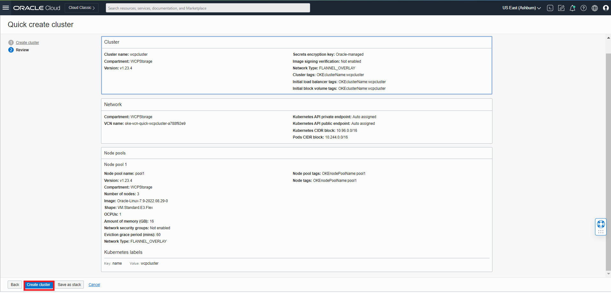Open the support lifebuoy help widget
Viewport: 611px width, 293px height.
click(x=601, y=227)
